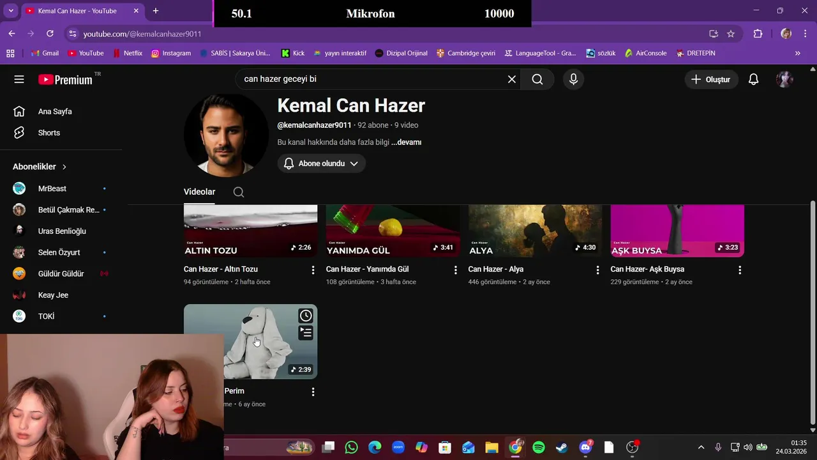
Task: Open the bookmarks apps grid icon
Action: [x=10, y=53]
